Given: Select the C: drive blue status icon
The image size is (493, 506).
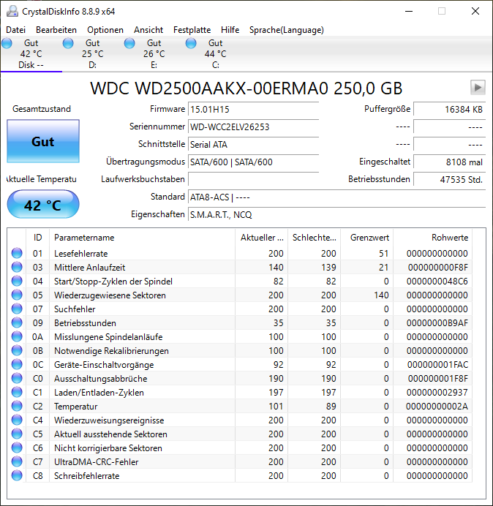Looking at the screenshot, I should [191, 43].
